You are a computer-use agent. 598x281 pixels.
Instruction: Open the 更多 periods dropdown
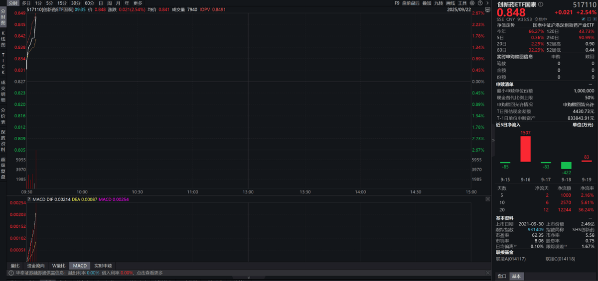[138, 3]
